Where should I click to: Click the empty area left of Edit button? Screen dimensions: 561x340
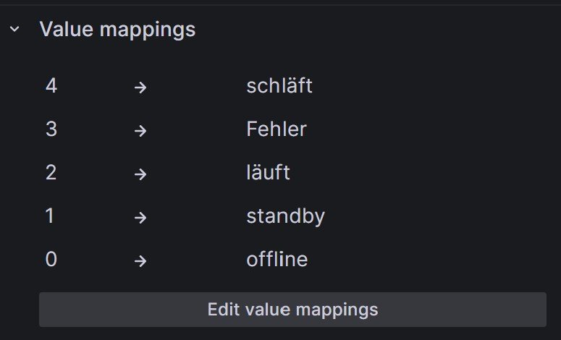click(x=20, y=310)
